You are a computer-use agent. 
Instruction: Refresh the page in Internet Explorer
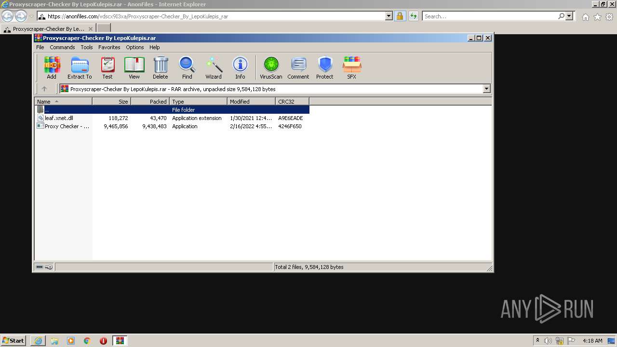coord(413,16)
